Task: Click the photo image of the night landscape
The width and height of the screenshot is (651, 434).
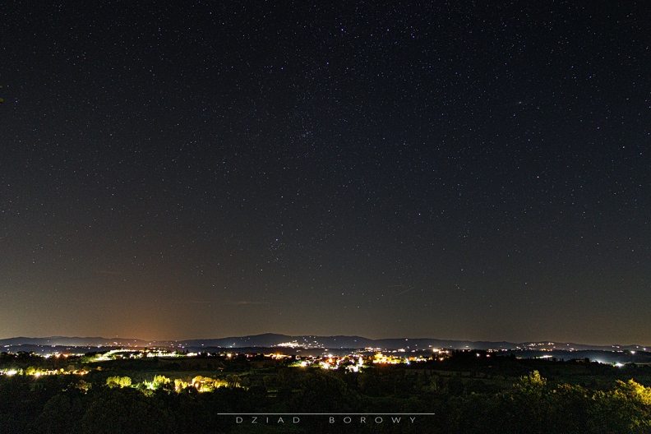Action: point(325,205)
